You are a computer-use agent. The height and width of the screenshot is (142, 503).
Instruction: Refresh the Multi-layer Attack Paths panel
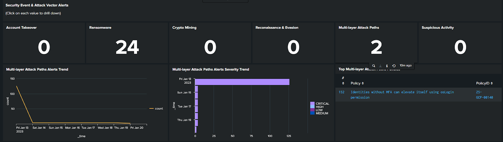[394, 66]
